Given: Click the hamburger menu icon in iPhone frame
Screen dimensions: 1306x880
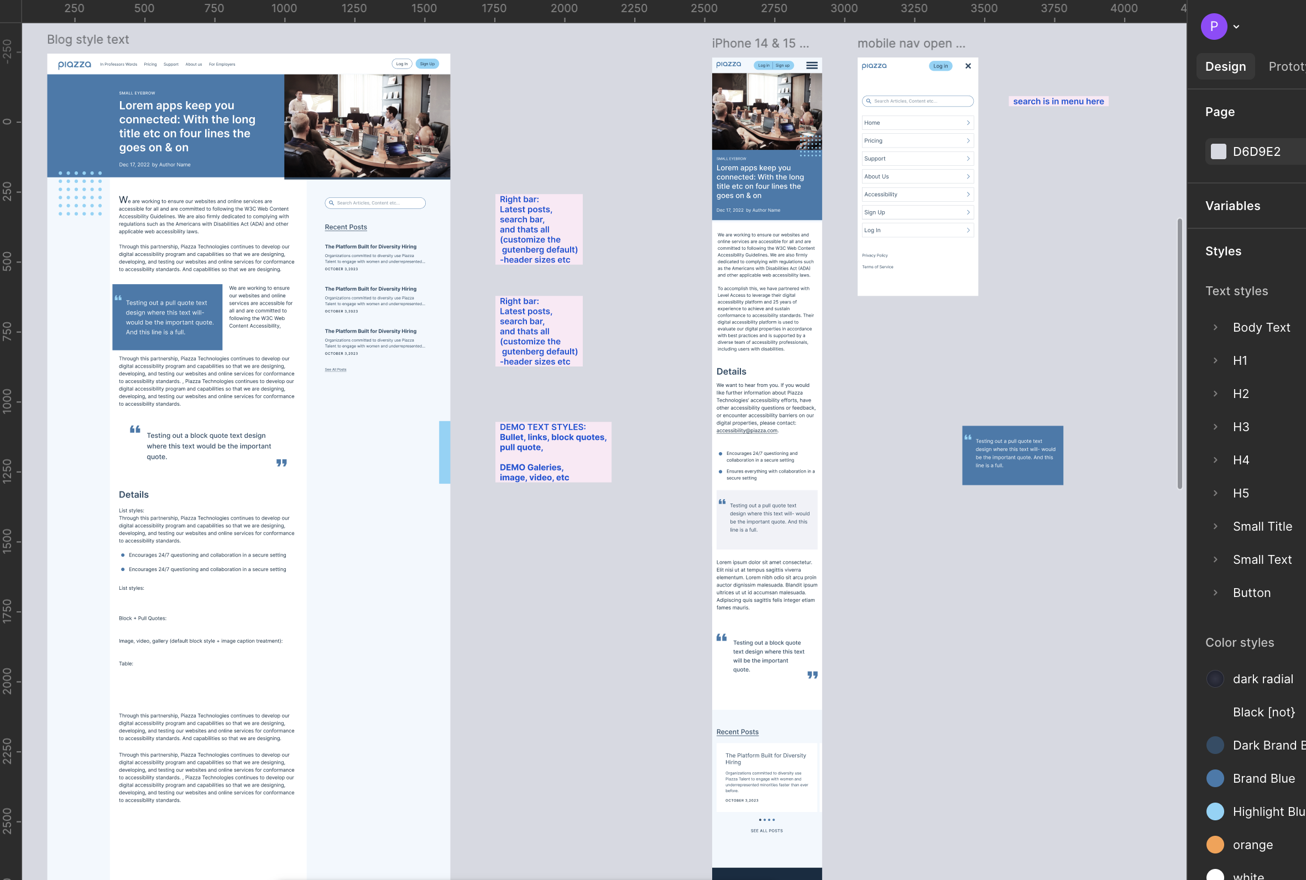Looking at the screenshot, I should click(812, 65).
